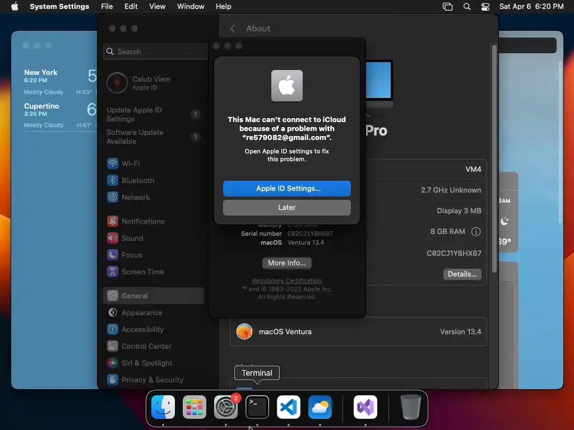Click the About pane scrollbar

click(x=494, y=159)
